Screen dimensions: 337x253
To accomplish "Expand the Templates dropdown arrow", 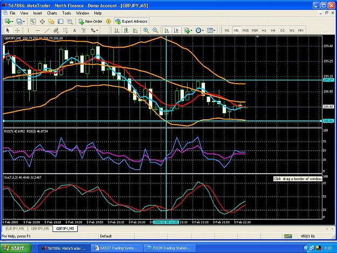I will 215,31.
